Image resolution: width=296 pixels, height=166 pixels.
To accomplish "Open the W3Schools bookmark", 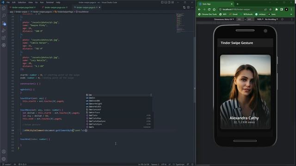I will (246, 14).
